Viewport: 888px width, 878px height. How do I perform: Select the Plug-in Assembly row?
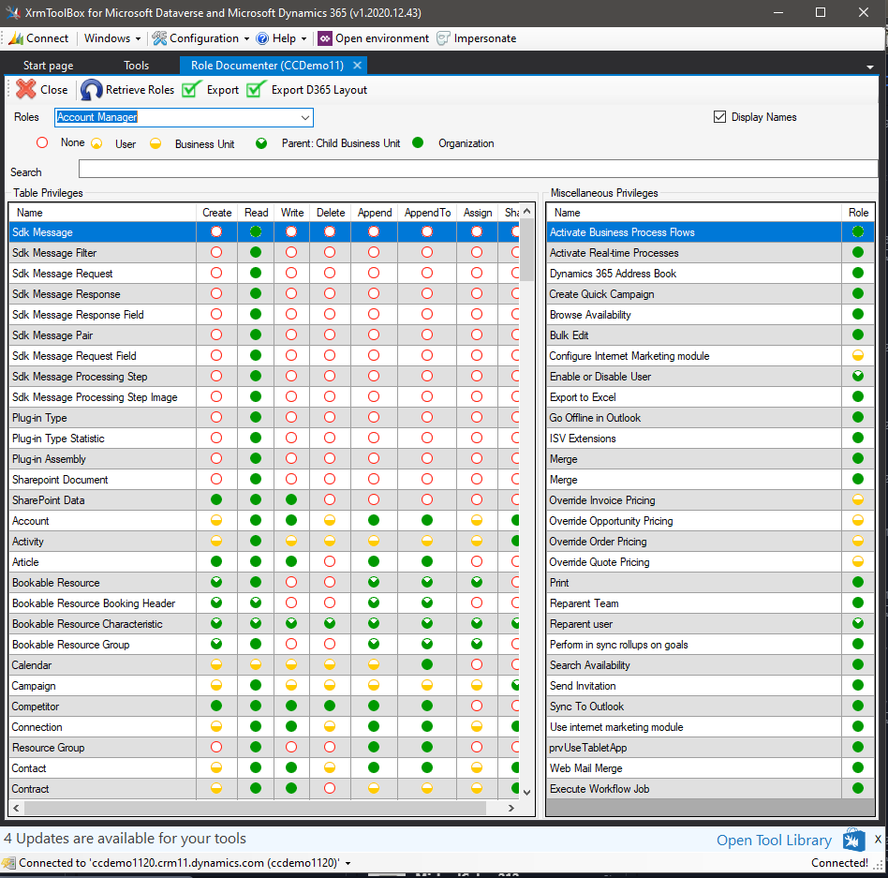264,458
